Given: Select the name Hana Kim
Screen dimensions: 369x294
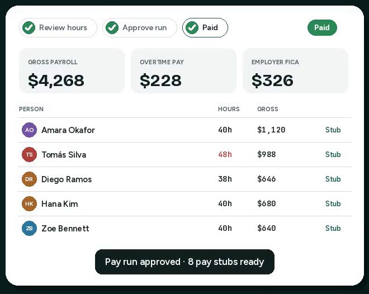Looking at the screenshot, I should (59, 204).
